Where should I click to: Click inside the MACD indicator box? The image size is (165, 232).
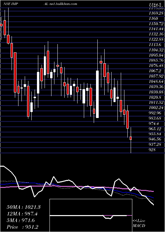[x=91, y=215]
